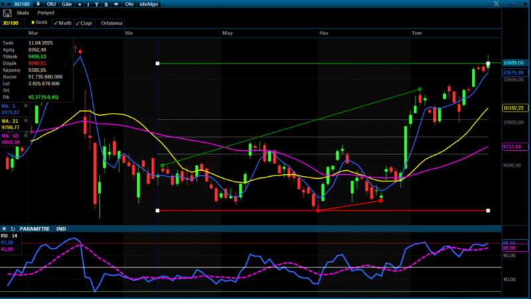Click the 10689,06 price label
This screenshot has height=299, width=531.
pos(514,63)
